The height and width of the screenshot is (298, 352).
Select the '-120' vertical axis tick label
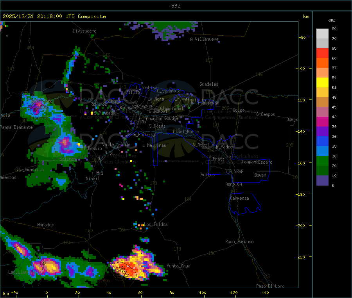301,100
